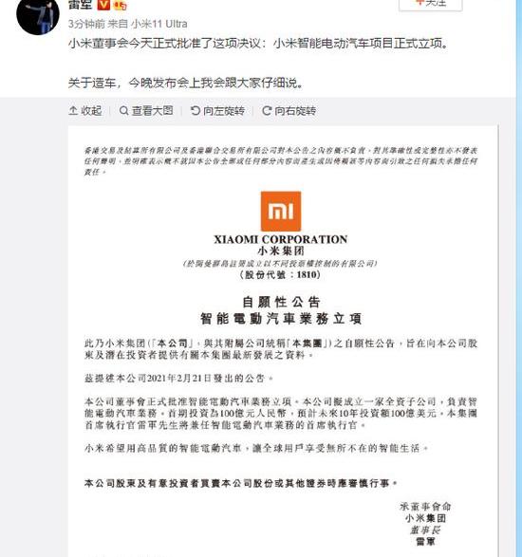The width and height of the screenshot is (522, 557).
Task: Click the 自願性公告 title in the image
Action: tap(281, 302)
